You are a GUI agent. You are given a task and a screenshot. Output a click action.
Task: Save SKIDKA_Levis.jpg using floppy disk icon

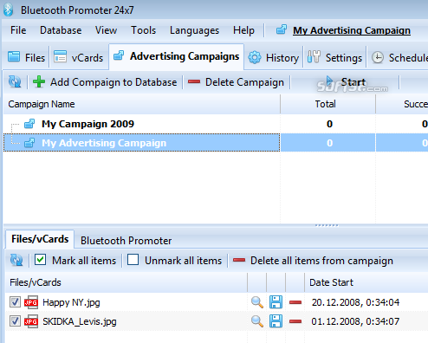pyautogui.click(x=276, y=321)
